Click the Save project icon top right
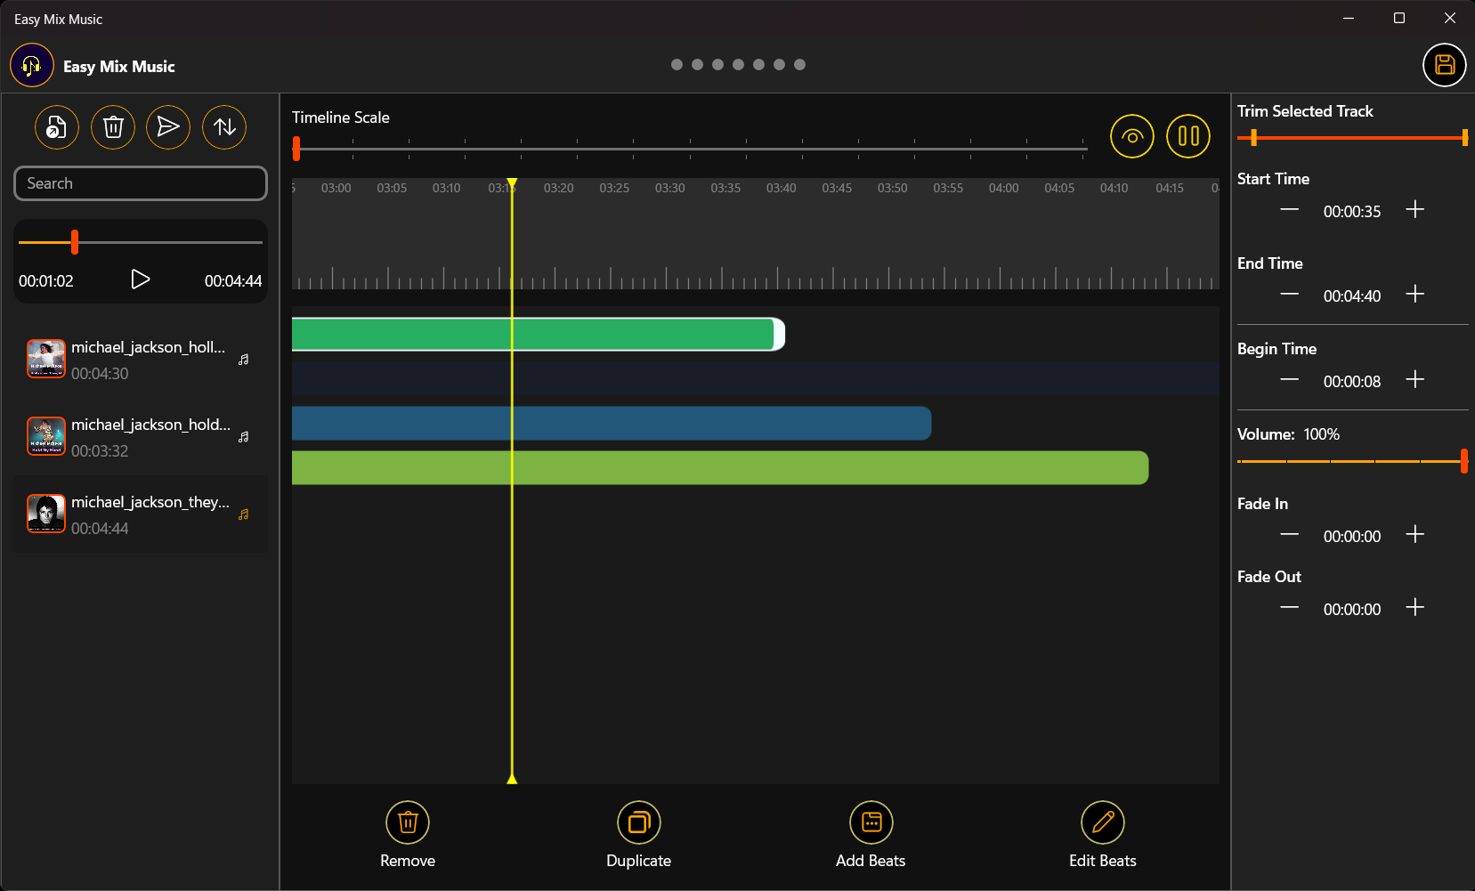This screenshot has height=891, width=1475. tap(1444, 65)
